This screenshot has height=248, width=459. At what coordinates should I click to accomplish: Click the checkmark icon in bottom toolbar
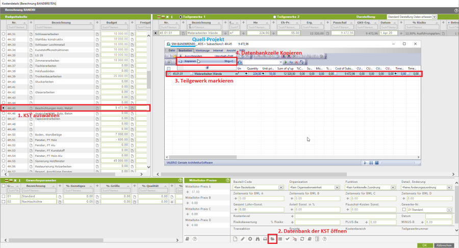click(x=287, y=238)
